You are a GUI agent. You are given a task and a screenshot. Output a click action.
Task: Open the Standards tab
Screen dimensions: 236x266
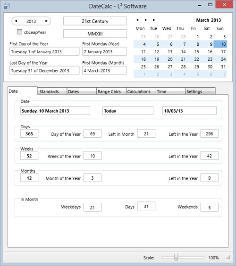click(x=52, y=91)
